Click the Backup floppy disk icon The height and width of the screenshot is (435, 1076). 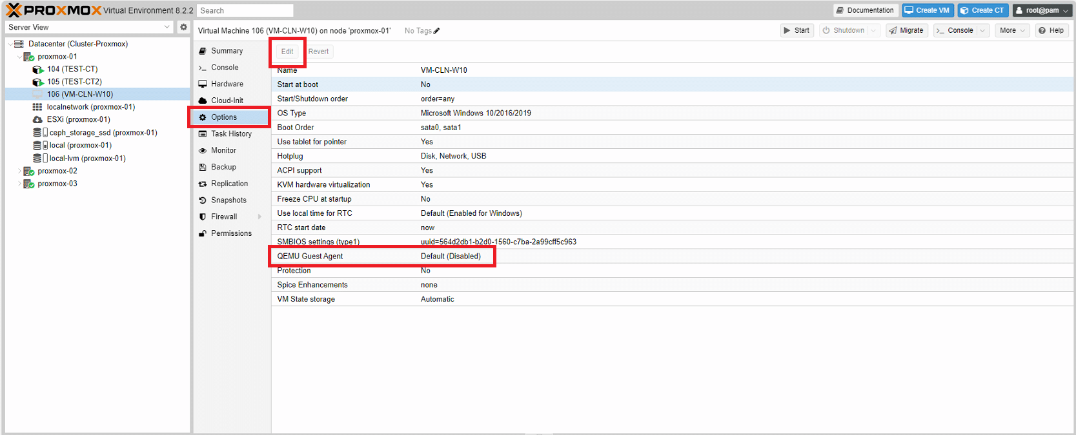(x=203, y=167)
